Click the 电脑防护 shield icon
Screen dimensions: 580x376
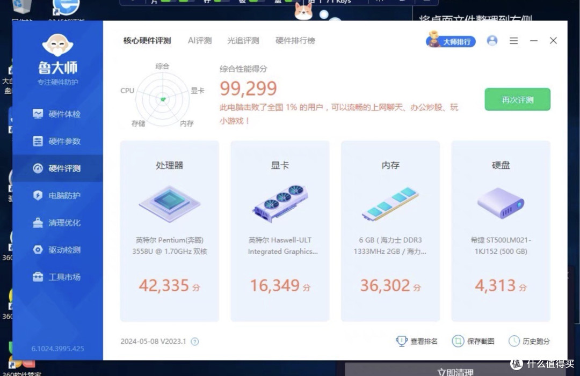pyautogui.click(x=38, y=195)
